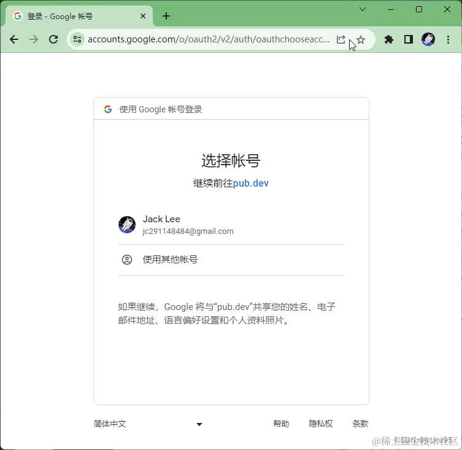Click Jack Lee's profile avatar picture
The width and height of the screenshot is (462, 450).
coord(127,225)
